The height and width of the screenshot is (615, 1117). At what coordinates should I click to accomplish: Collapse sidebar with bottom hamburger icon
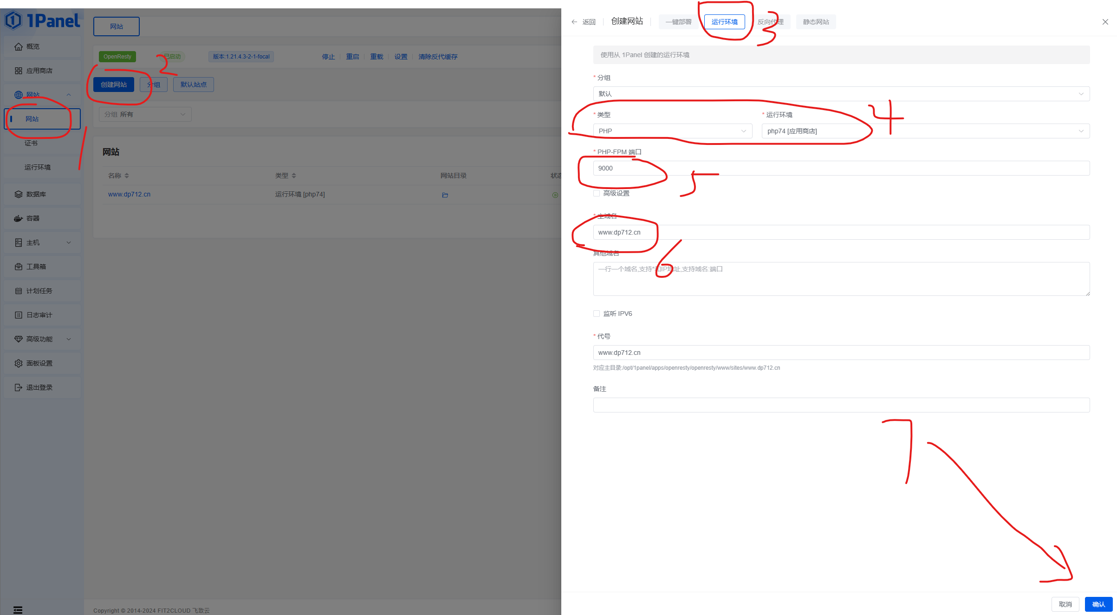pyautogui.click(x=18, y=610)
